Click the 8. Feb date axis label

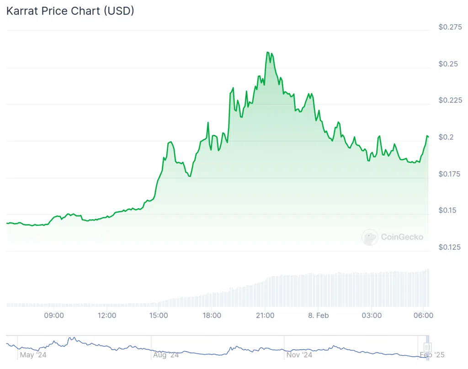point(318,316)
